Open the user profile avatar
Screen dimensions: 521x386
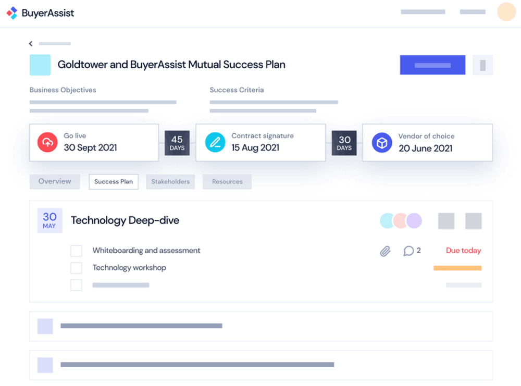tap(506, 12)
